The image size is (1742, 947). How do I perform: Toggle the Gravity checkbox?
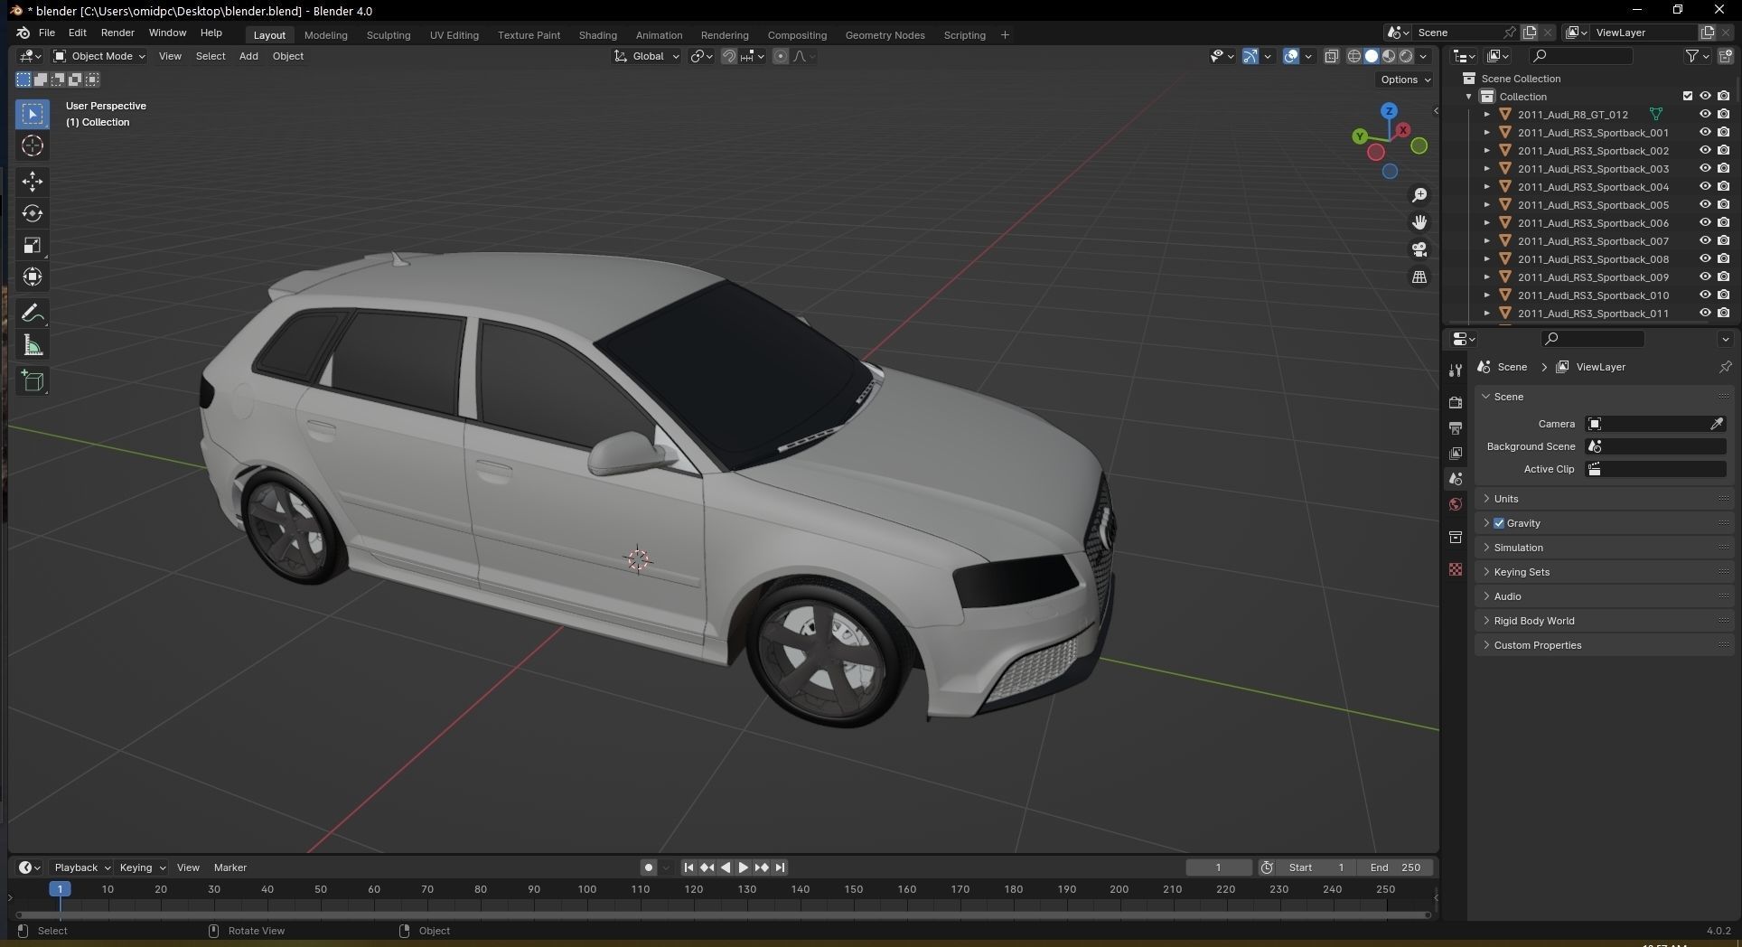click(x=1499, y=523)
